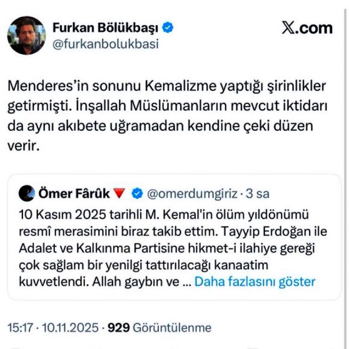Image resolution: width=349 pixels, height=349 pixels.
Task: Expand quoted post with 'Daha fazlasını göster'
Action: coord(254,281)
